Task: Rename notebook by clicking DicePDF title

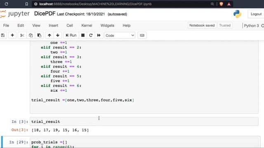Action: (45, 14)
